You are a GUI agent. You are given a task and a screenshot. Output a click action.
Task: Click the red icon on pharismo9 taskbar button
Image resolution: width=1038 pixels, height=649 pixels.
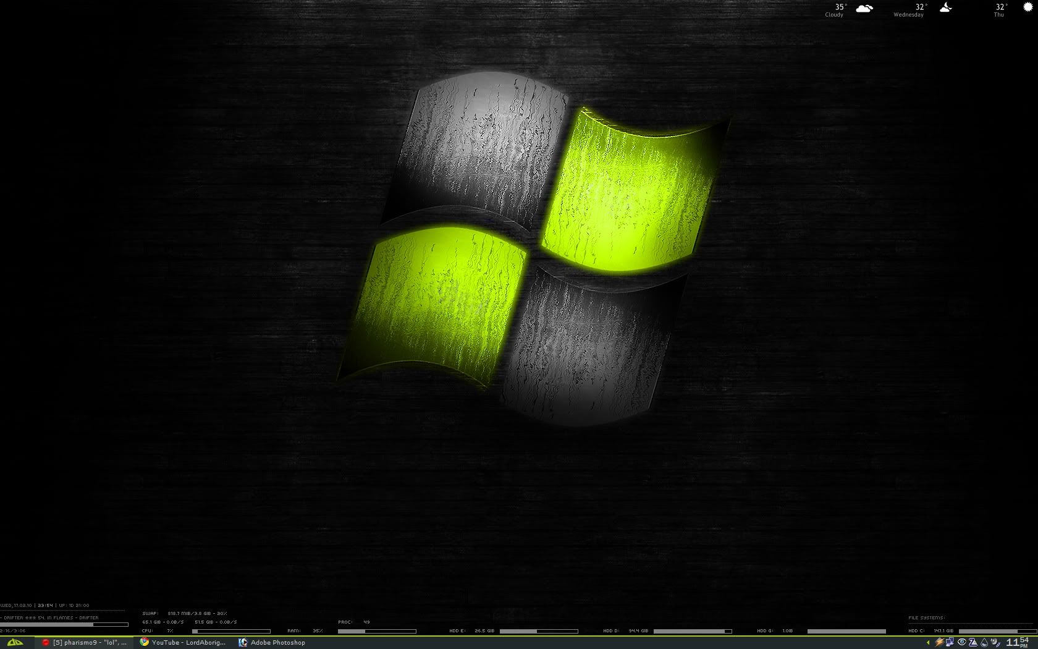point(45,643)
